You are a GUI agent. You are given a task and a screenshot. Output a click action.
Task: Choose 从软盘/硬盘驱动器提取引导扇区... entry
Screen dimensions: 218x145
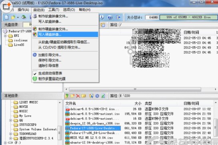pos(64,42)
